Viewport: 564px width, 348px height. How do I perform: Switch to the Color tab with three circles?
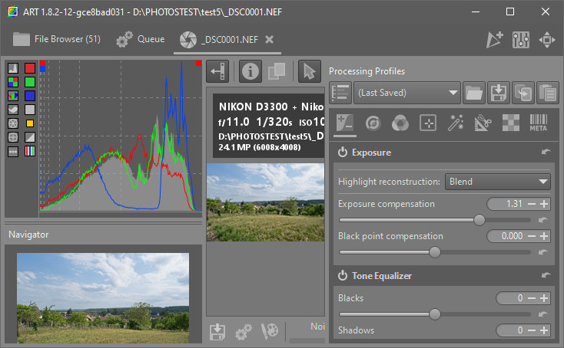tap(400, 123)
